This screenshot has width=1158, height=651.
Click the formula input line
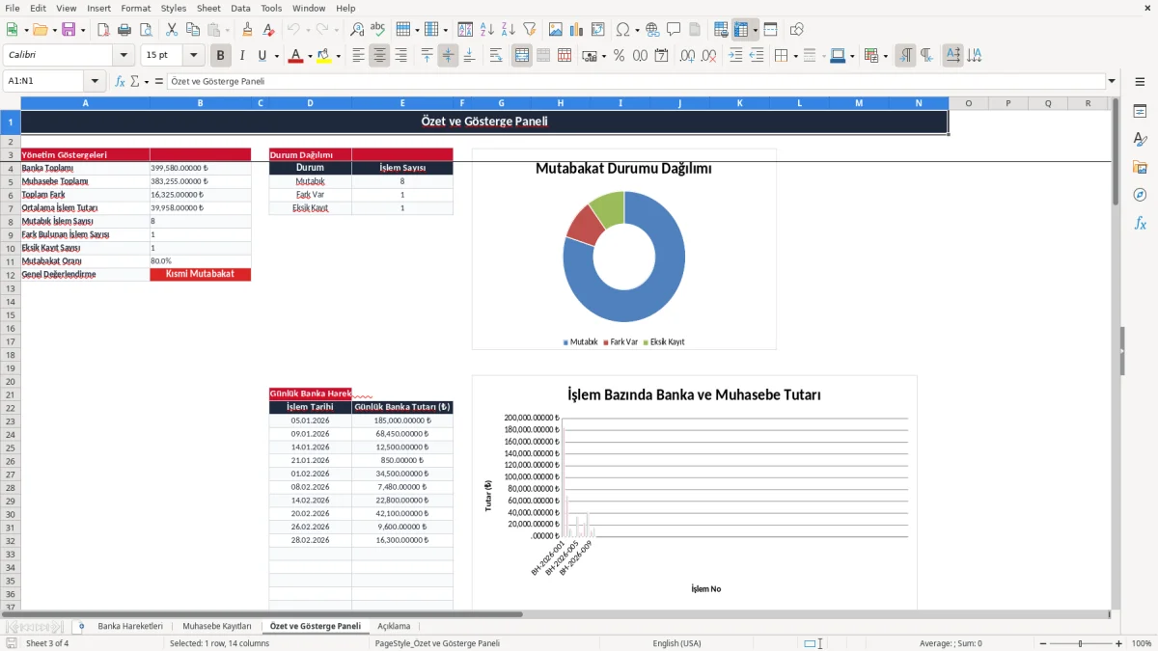coord(636,81)
